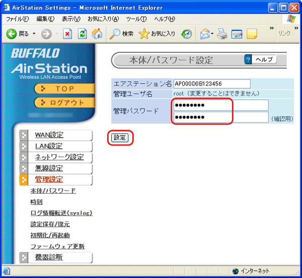Open the 検索 search toolbar button
The height and width of the screenshot is (278, 302).
121,34
